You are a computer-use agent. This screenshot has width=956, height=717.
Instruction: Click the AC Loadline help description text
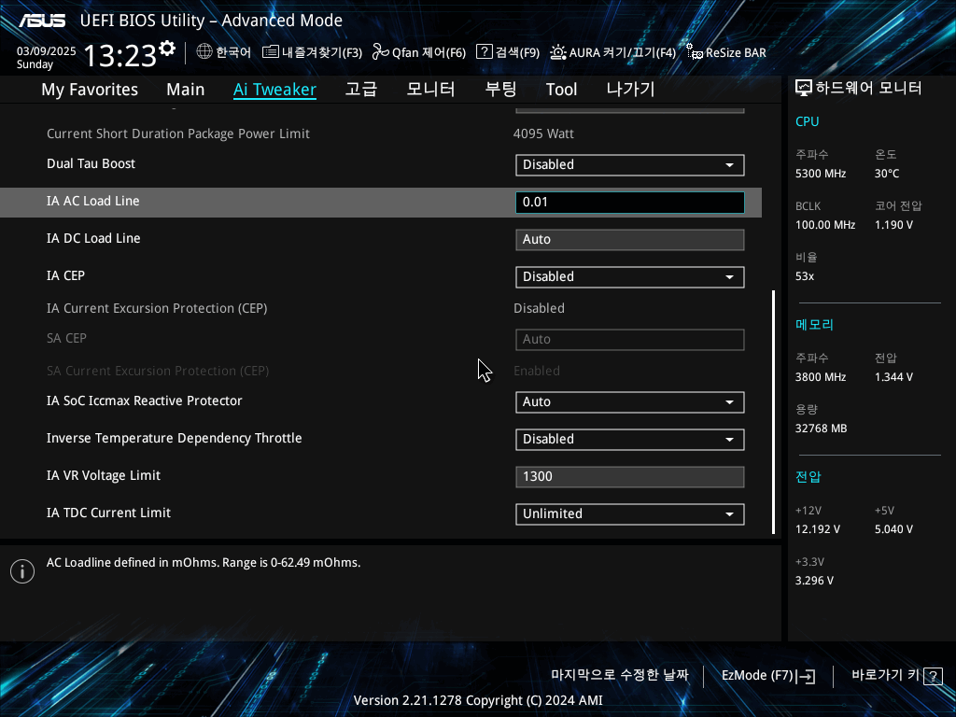(203, 563)
